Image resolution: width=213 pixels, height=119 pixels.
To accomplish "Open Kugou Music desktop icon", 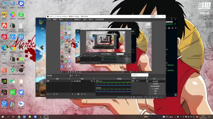I will (x=13, y=38).
